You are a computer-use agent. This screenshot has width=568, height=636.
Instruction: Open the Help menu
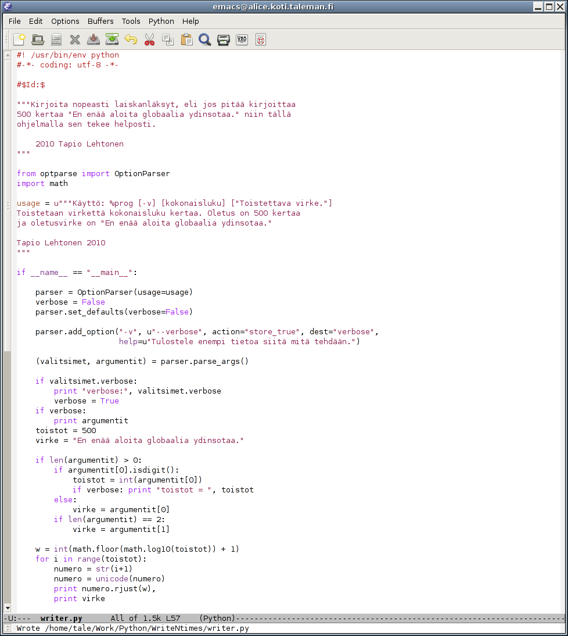click(190, 21)
